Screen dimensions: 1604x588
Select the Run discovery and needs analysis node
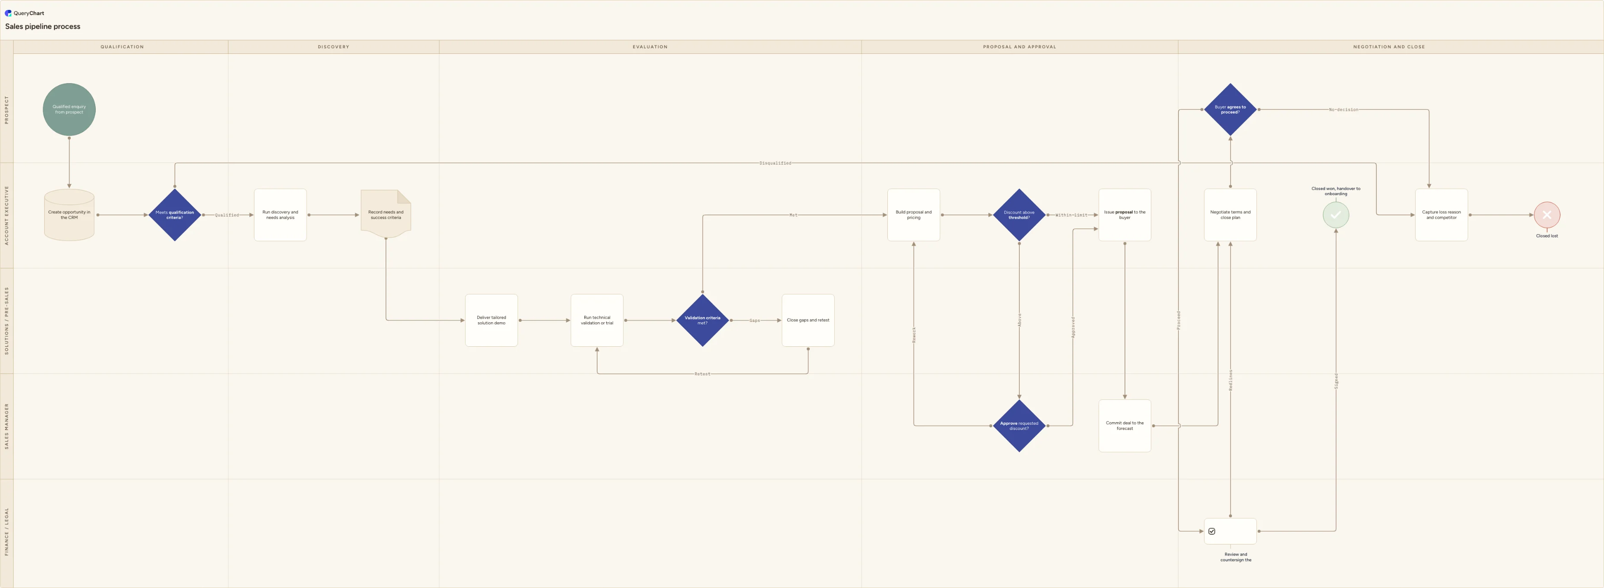point(280,215)
